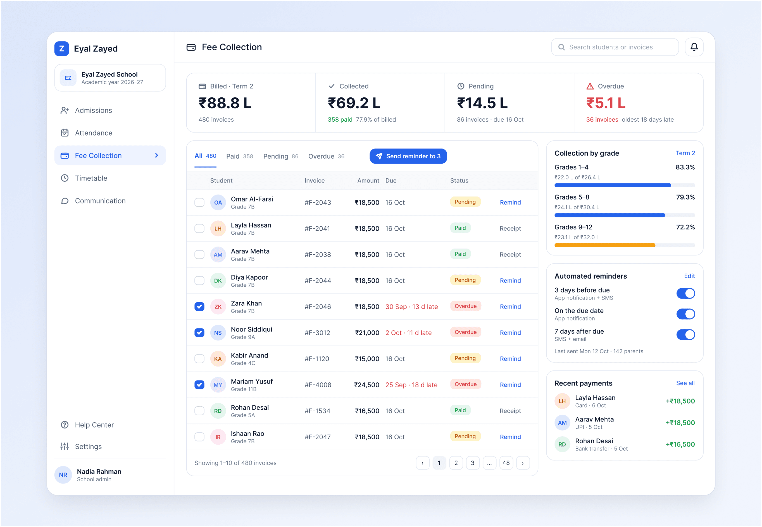Click the Timetable clock icon
Screen dimensions: 762x527
tap(65, 178)
